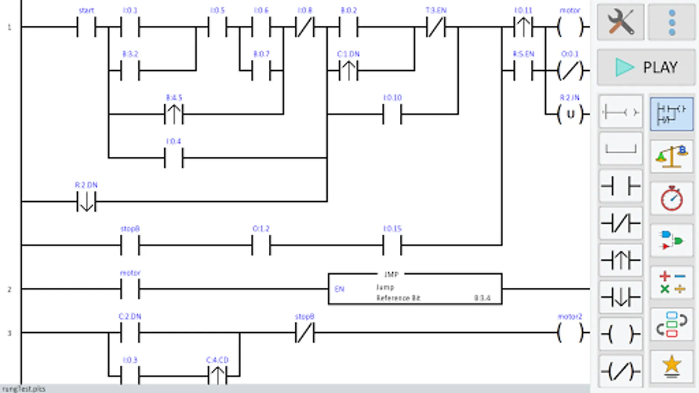Select the stopB contact in rung 1
699x393 pixels.
point(130,245)
